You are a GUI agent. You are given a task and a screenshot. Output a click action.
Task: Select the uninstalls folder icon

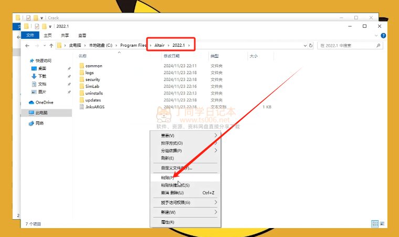coord(82,93)
